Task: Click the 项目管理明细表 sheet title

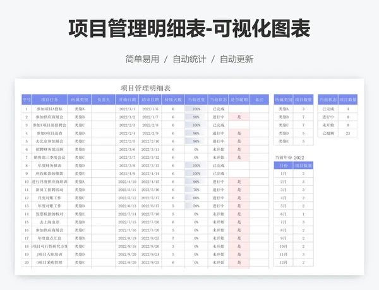Action: click(145, 88)
